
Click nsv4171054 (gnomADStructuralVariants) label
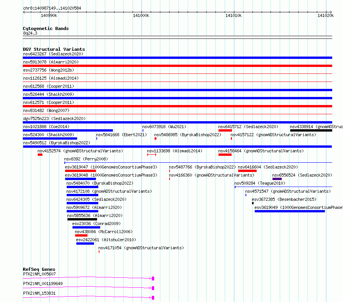(x=141, y=248)
